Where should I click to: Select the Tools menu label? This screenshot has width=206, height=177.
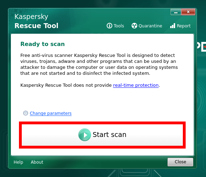coord(119,26)
